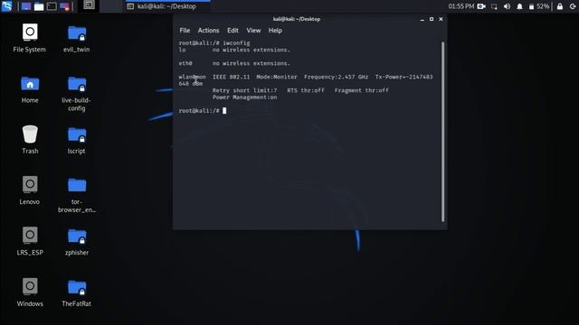Maximize the terminal window
The image size is (579, 325).
(432, 19)
